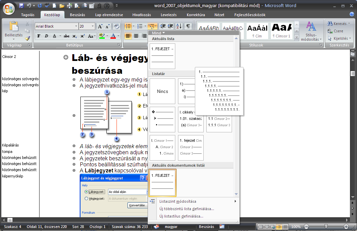The image size is (357, 231).
Task: Open the Stílusmódosítás dropdown
Action: tap(311, 31)
